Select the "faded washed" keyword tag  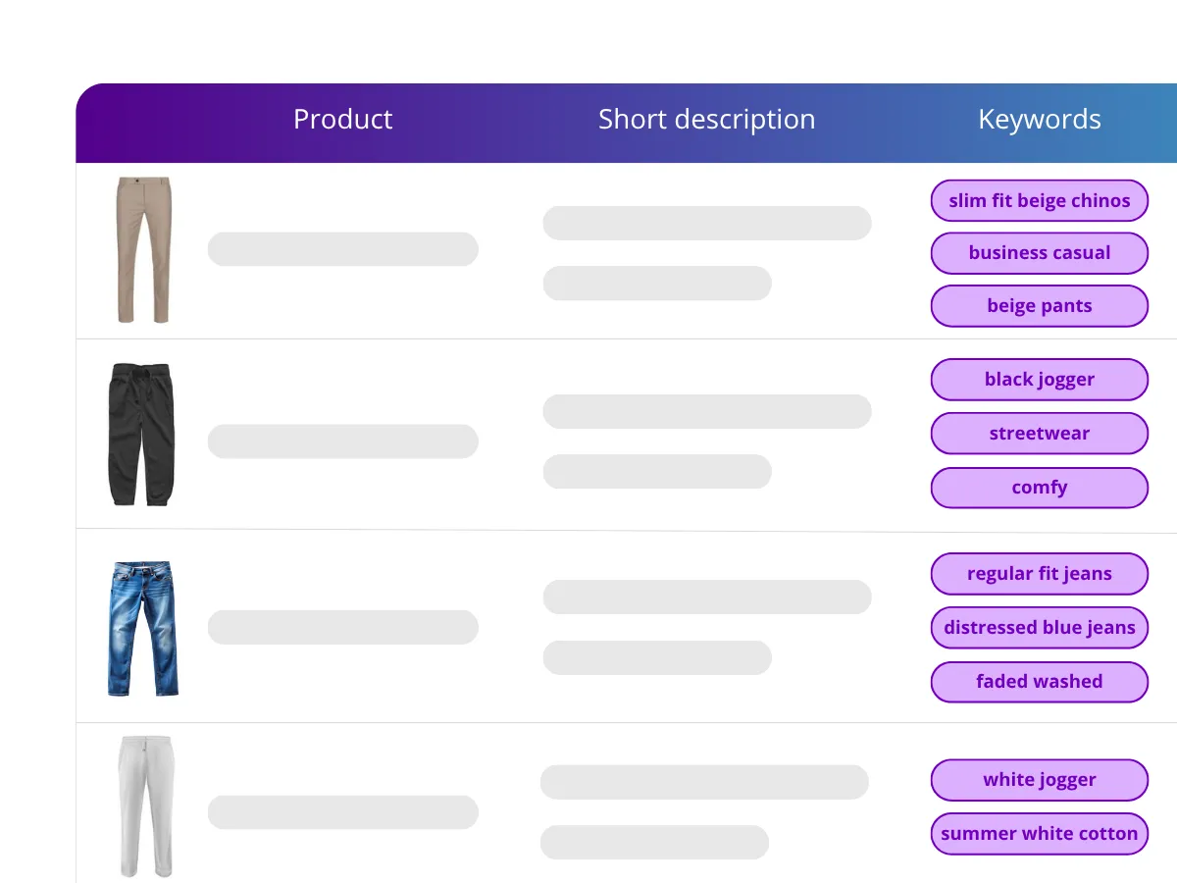(x=1039, y=682)
